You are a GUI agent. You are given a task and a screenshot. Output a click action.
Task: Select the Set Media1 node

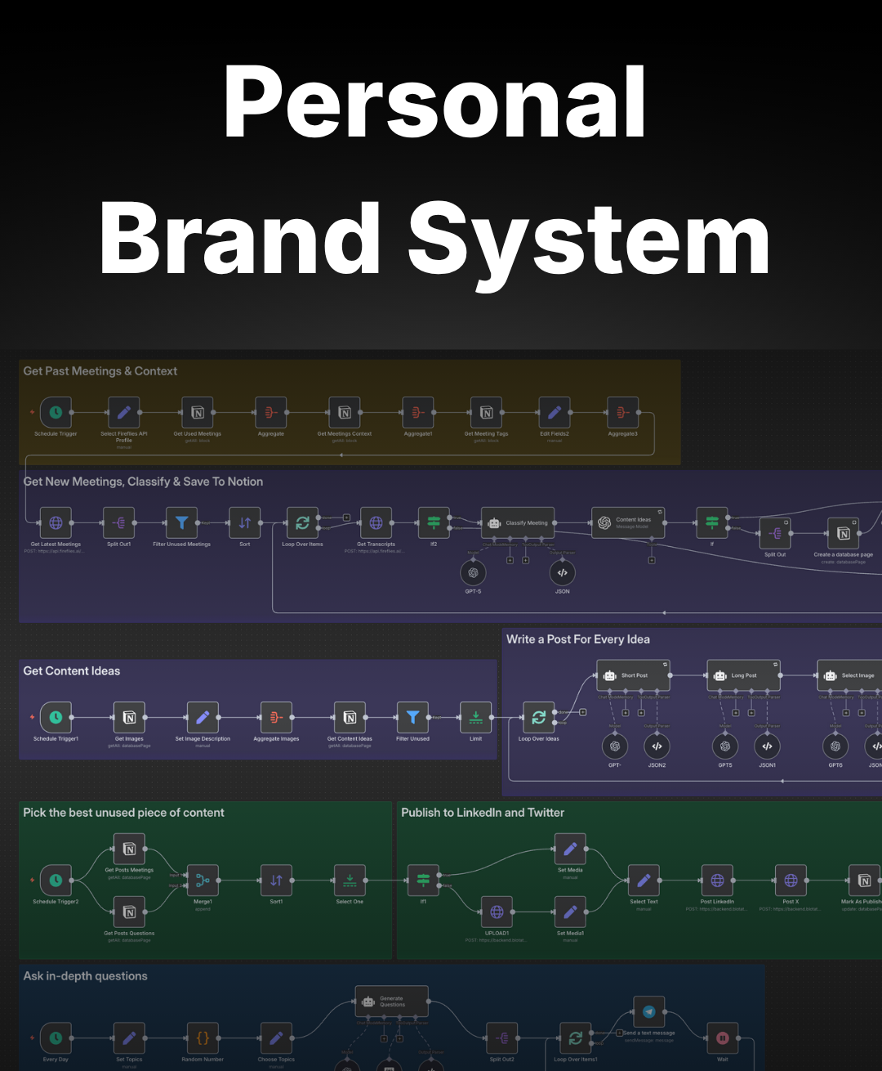[570, 912]
